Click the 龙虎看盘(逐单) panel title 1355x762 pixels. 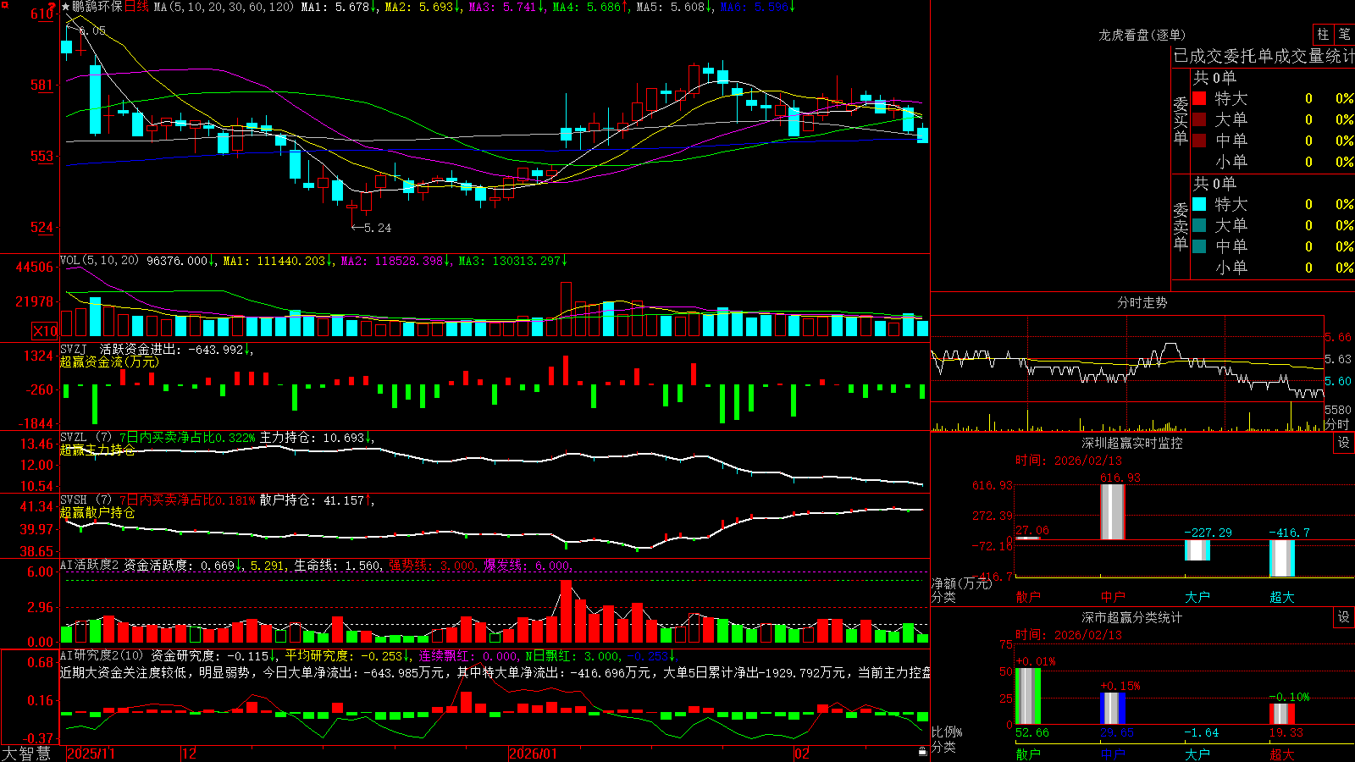tap(1142, 35)
